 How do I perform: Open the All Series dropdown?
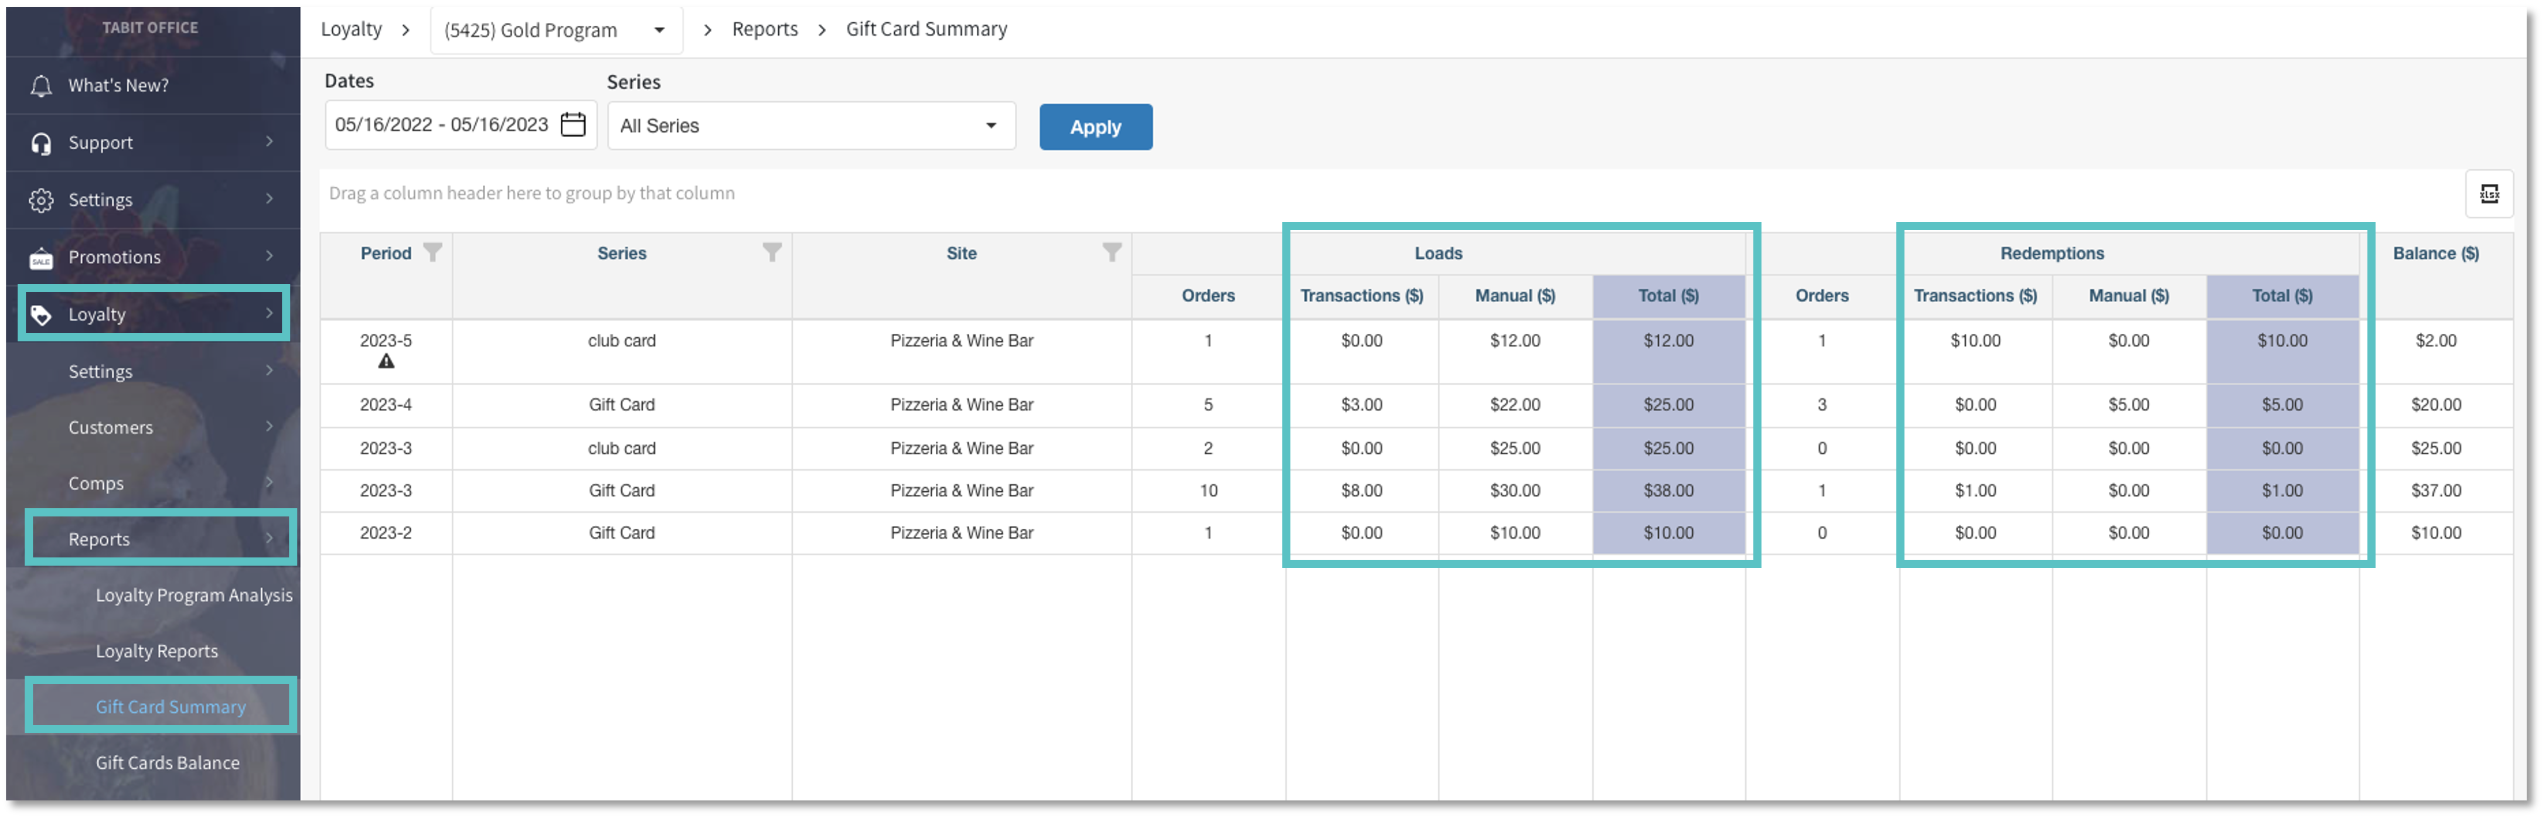(x=812, y=125)
